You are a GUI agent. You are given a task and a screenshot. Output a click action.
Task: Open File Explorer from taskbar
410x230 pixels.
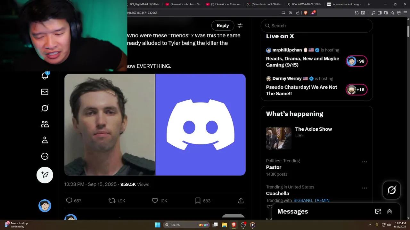click(225, 225)
